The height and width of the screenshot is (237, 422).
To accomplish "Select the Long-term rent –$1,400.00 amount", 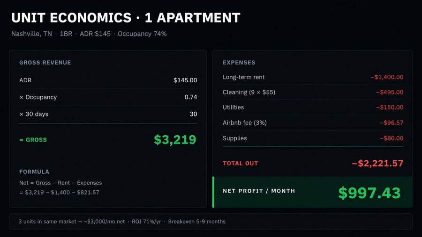I will [387, 77].
